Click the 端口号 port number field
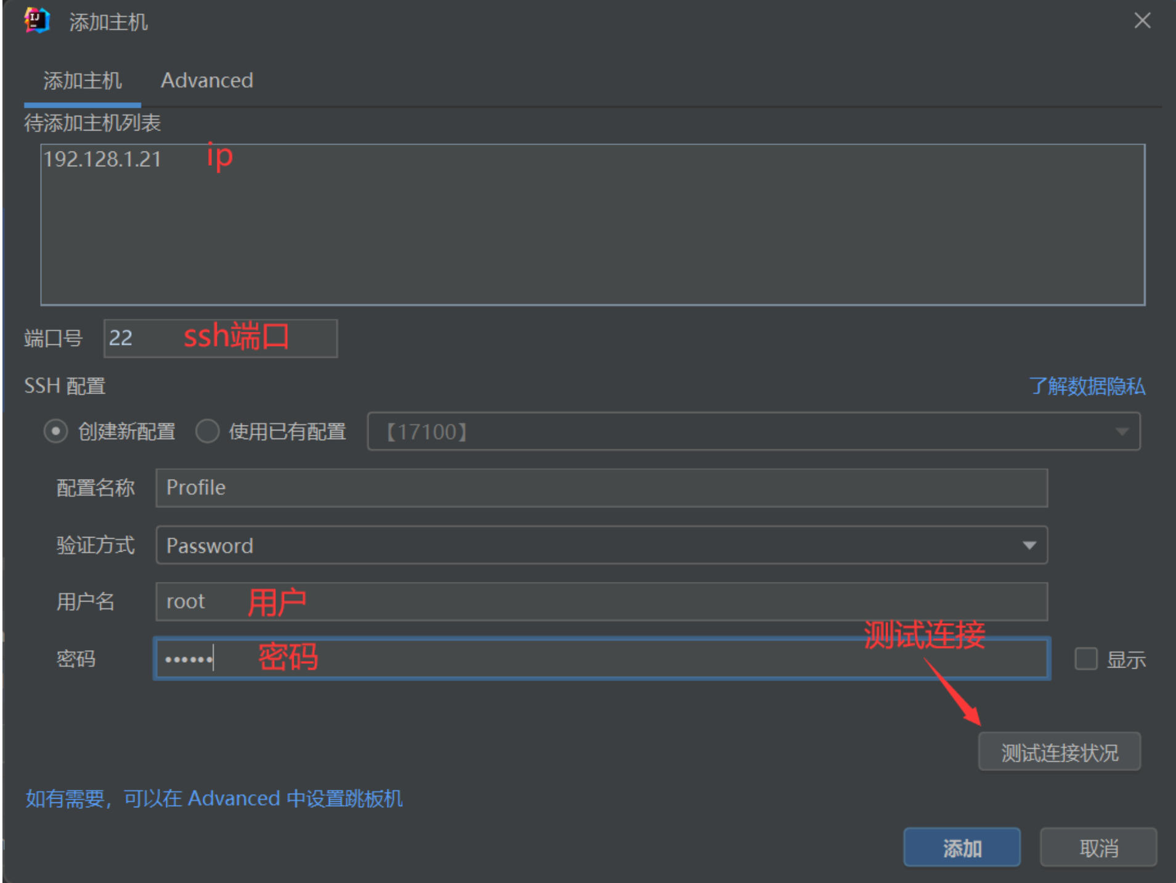 tap(220, 338)
